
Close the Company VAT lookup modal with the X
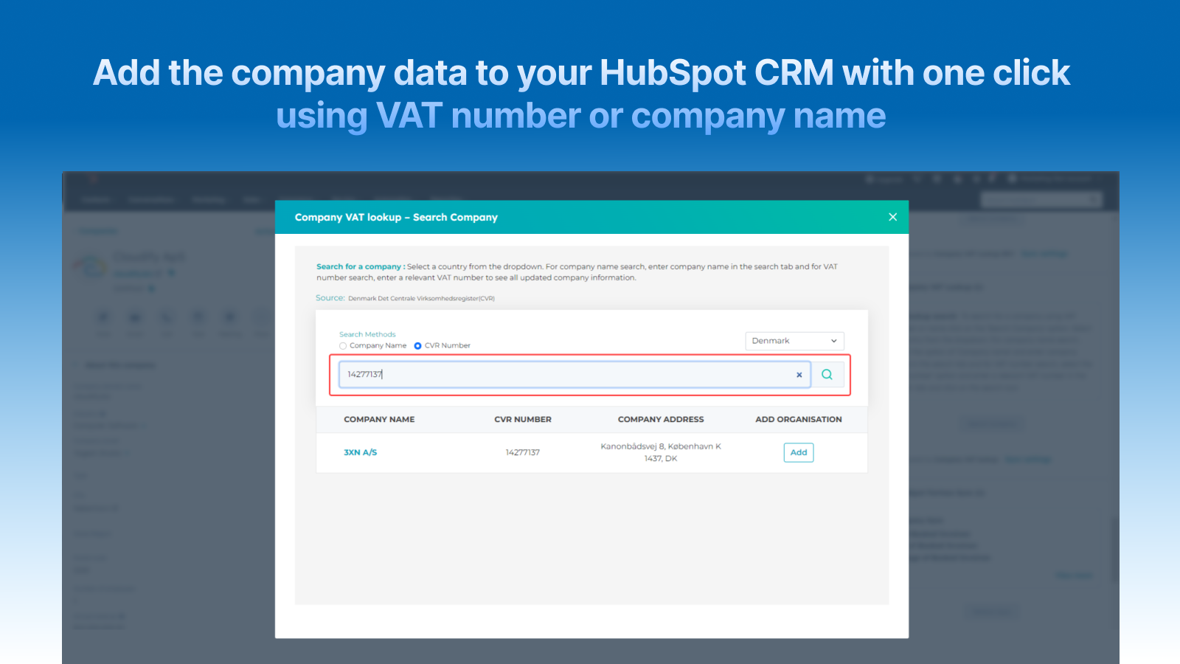pyautogui.click(x=892, y=217)
